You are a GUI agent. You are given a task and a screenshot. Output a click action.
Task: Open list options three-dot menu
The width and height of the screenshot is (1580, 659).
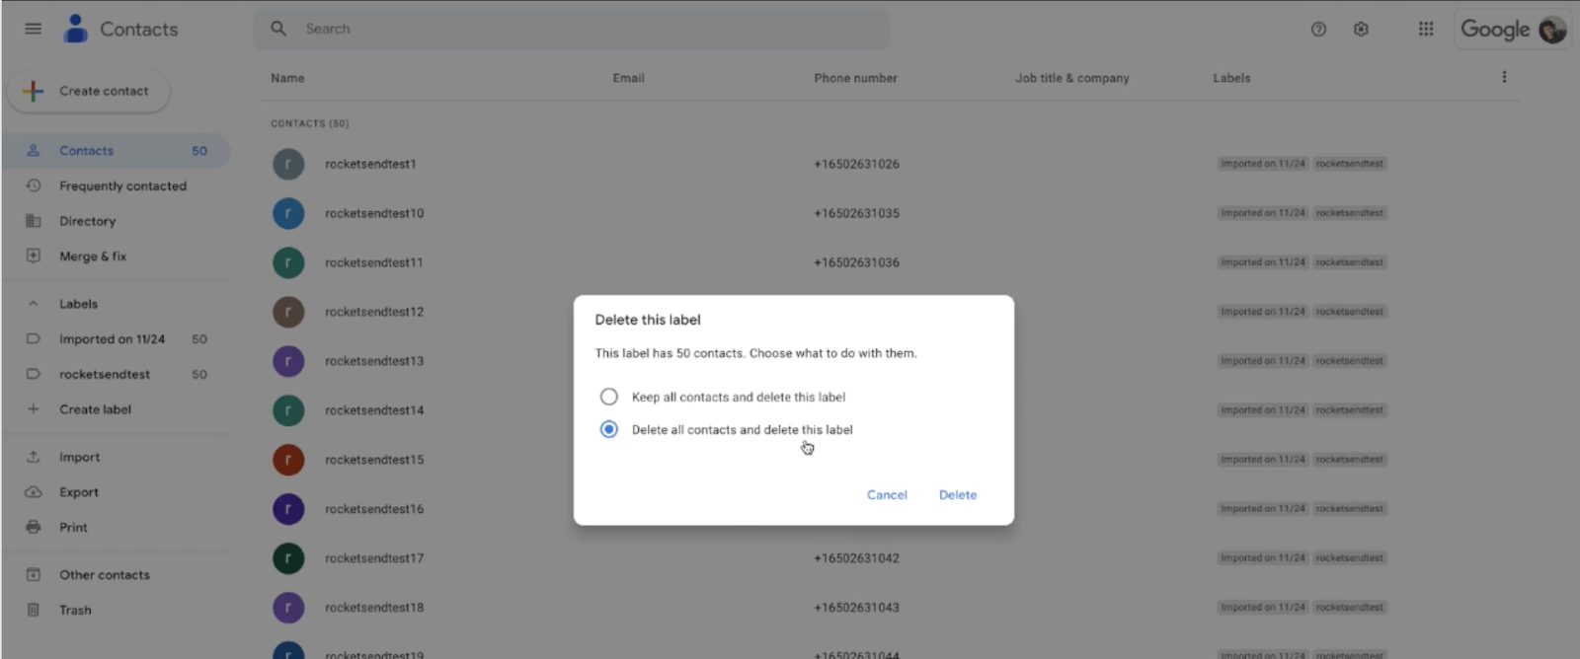pyautogui.click(x=1504, y=77)
